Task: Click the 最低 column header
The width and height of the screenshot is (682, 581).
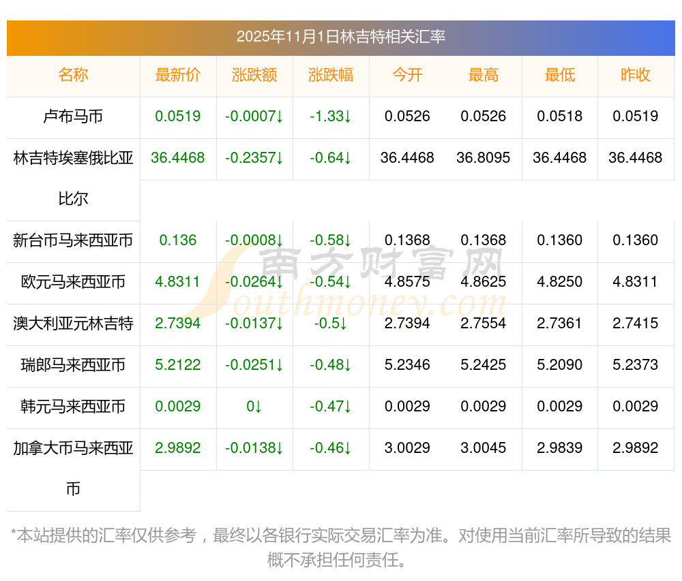Action: point(560,75)
